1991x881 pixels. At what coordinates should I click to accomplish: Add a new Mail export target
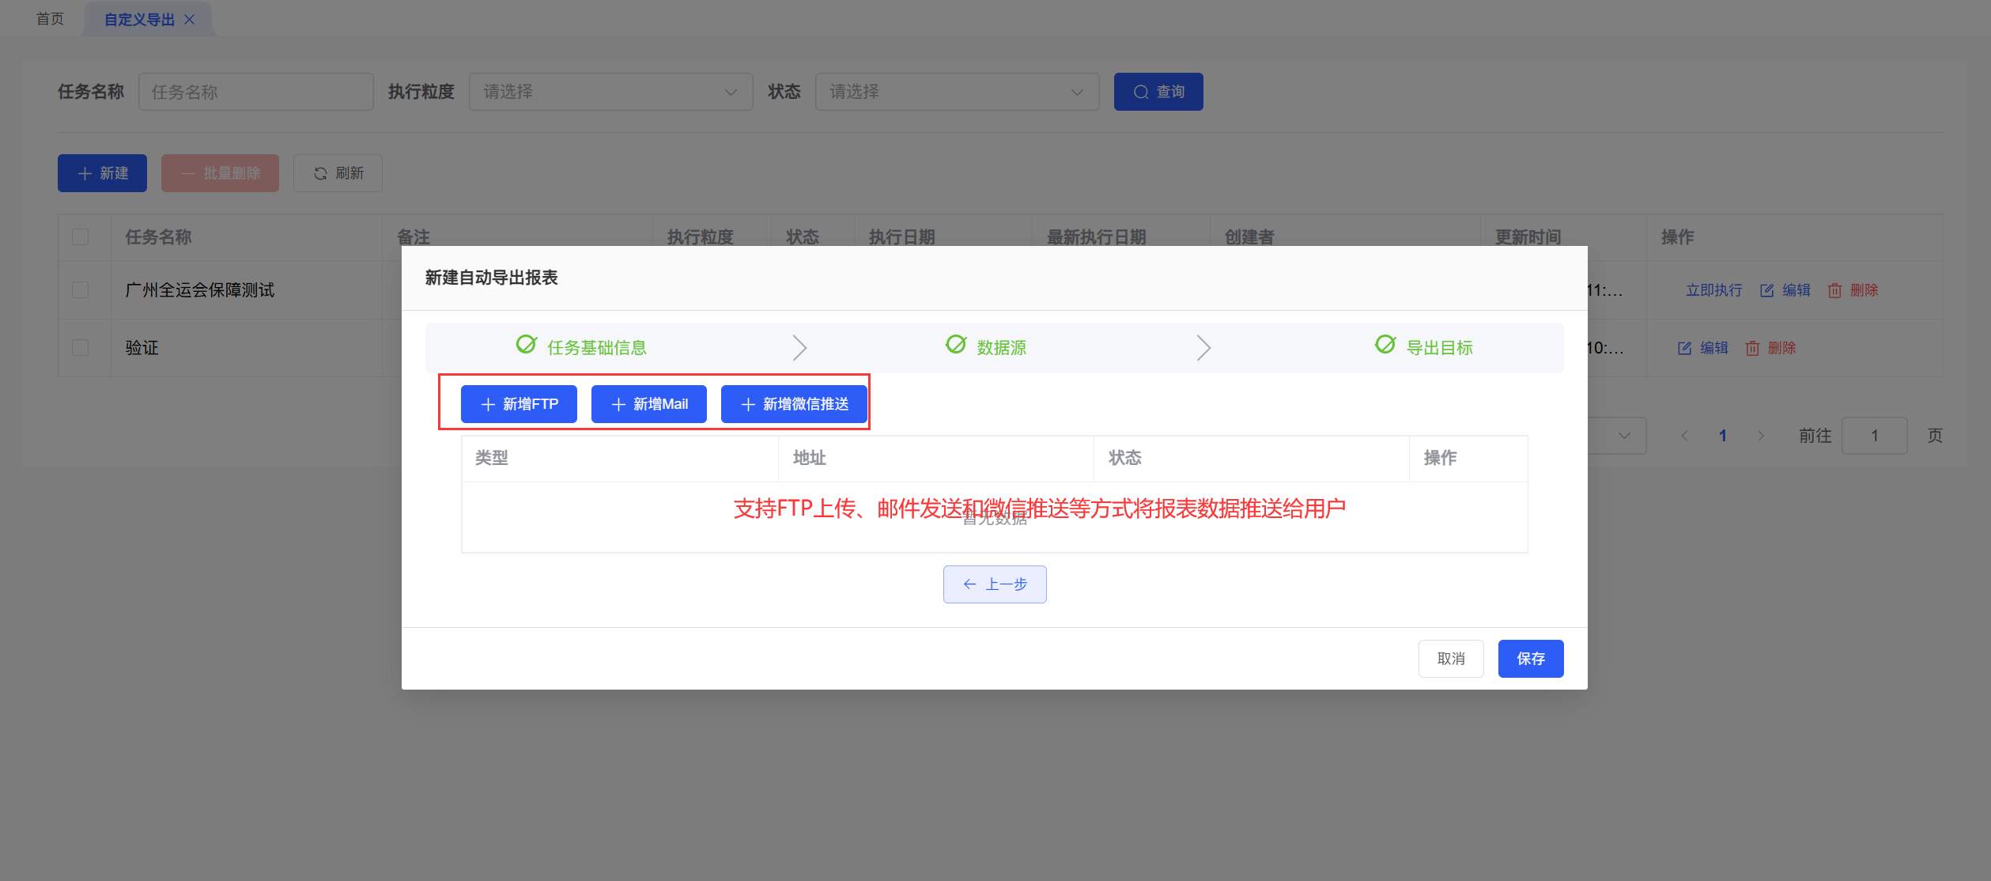[648, 404]
